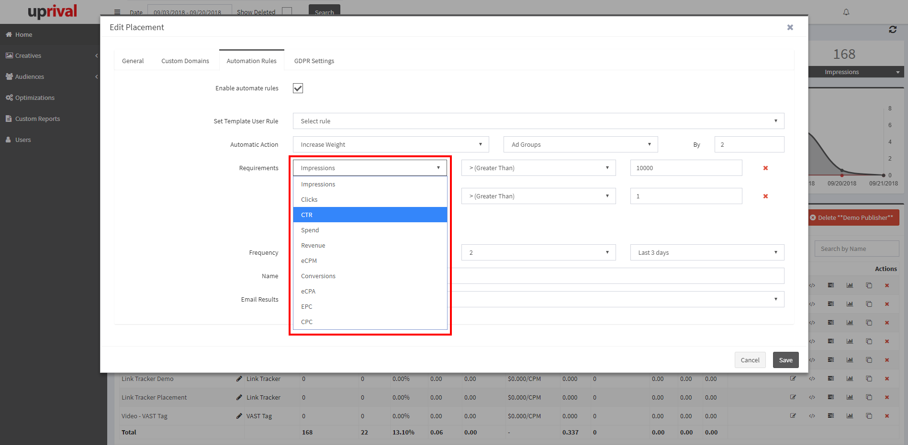This screenshot has width=908, height=445.
Task: Open list icon in Link Tracker Demo row
Action: tap(831, 379)
